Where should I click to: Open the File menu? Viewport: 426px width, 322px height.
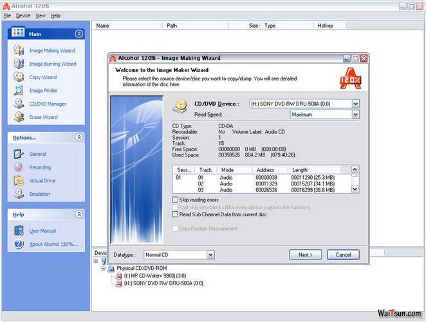[7, 15]
